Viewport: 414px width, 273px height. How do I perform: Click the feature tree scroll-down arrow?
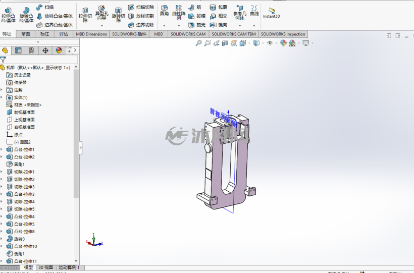tap(76, 261)
